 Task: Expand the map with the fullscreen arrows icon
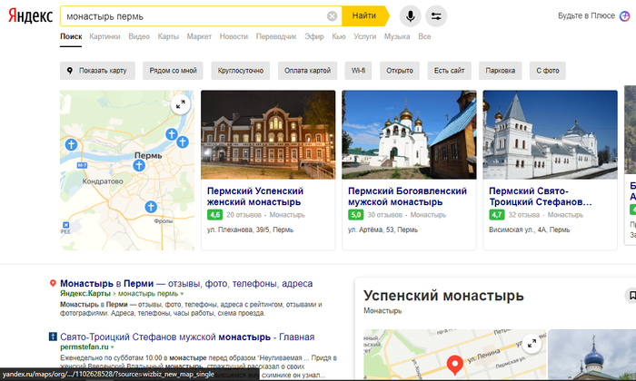180,104
